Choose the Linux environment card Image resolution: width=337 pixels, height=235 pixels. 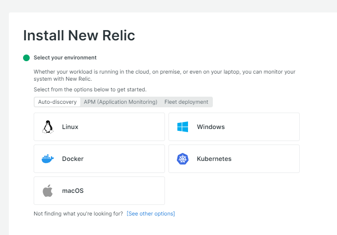(x=99, y=127)
